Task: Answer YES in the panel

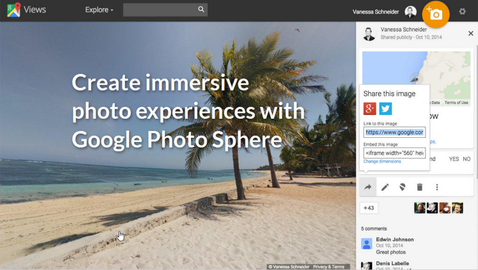Action: [454, 159]
